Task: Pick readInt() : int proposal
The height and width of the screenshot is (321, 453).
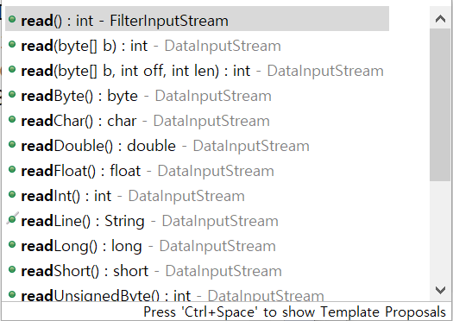Action: (197, 196)
